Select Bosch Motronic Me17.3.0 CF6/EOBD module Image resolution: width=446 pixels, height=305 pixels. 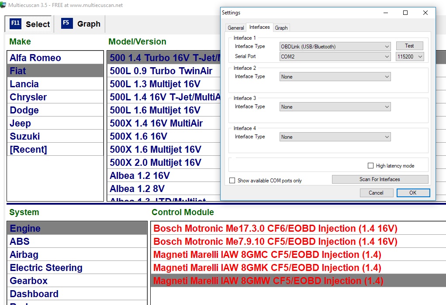point(298,228)
